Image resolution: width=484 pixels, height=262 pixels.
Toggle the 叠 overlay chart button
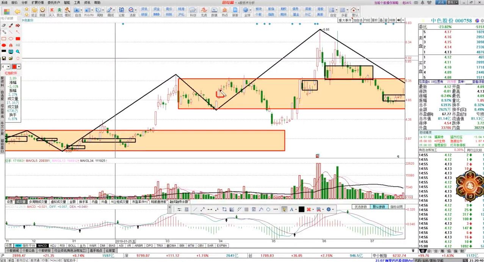click(x=382, y=20)
